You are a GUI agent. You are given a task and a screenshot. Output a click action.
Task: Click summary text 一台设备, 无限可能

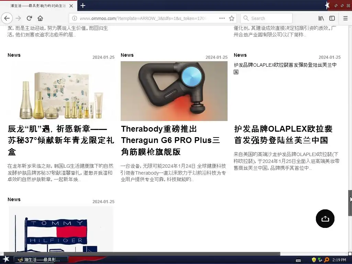tap(173, 173)
